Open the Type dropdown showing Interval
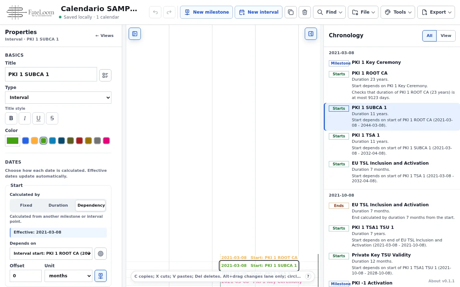Image resolution: width=460 pixels, height=287 pixels. [x=58, y=98]
